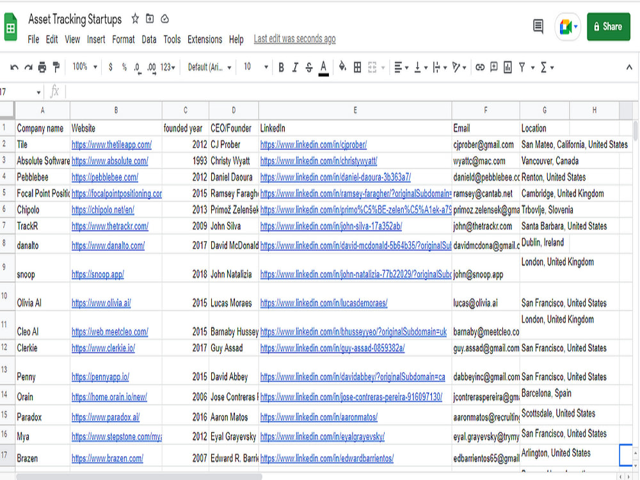Open the Format menu

point(124,40)
